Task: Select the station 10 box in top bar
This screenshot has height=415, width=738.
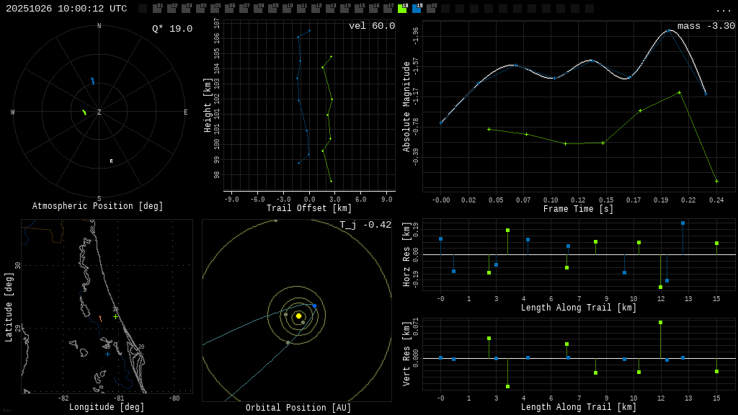Action: click(287, 9)
